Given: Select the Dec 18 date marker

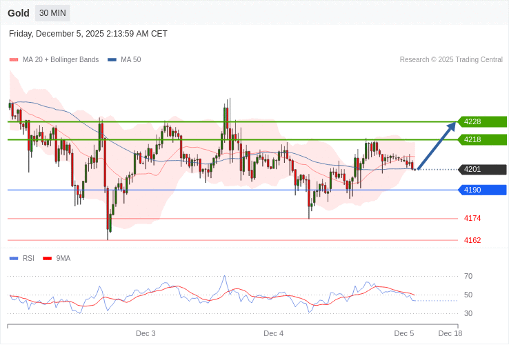Looking at the screenshot, I should [450, 333].
